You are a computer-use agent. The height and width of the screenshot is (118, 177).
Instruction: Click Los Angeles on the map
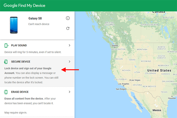coord(123,84)
